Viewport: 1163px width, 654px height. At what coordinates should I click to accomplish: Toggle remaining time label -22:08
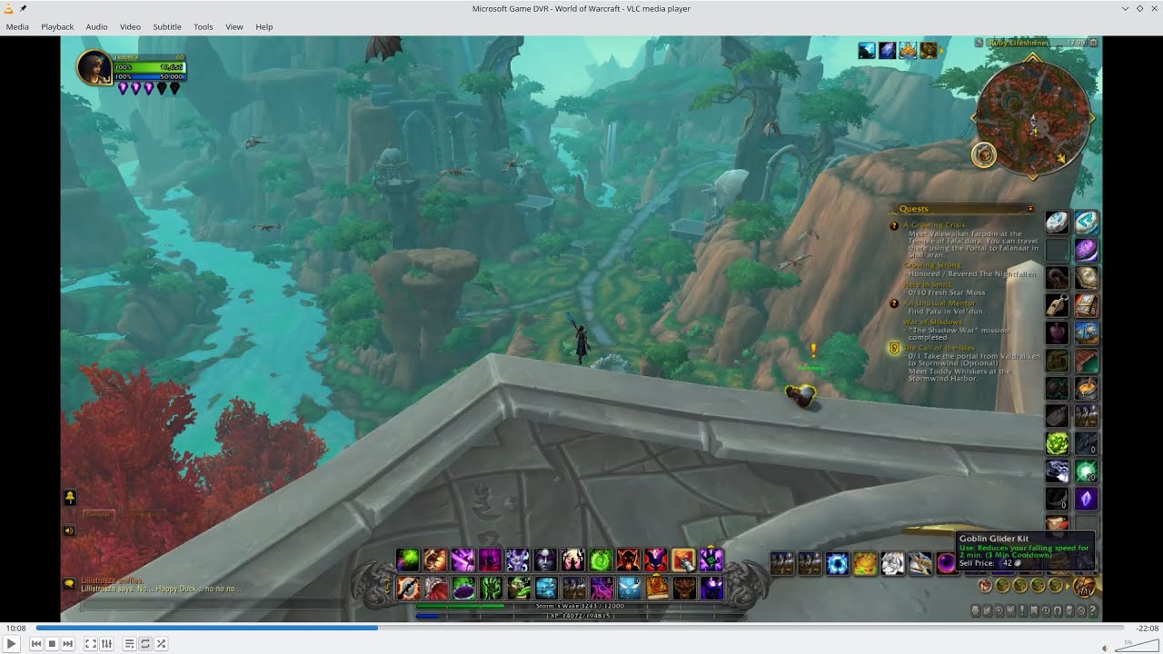(1147, 629)
